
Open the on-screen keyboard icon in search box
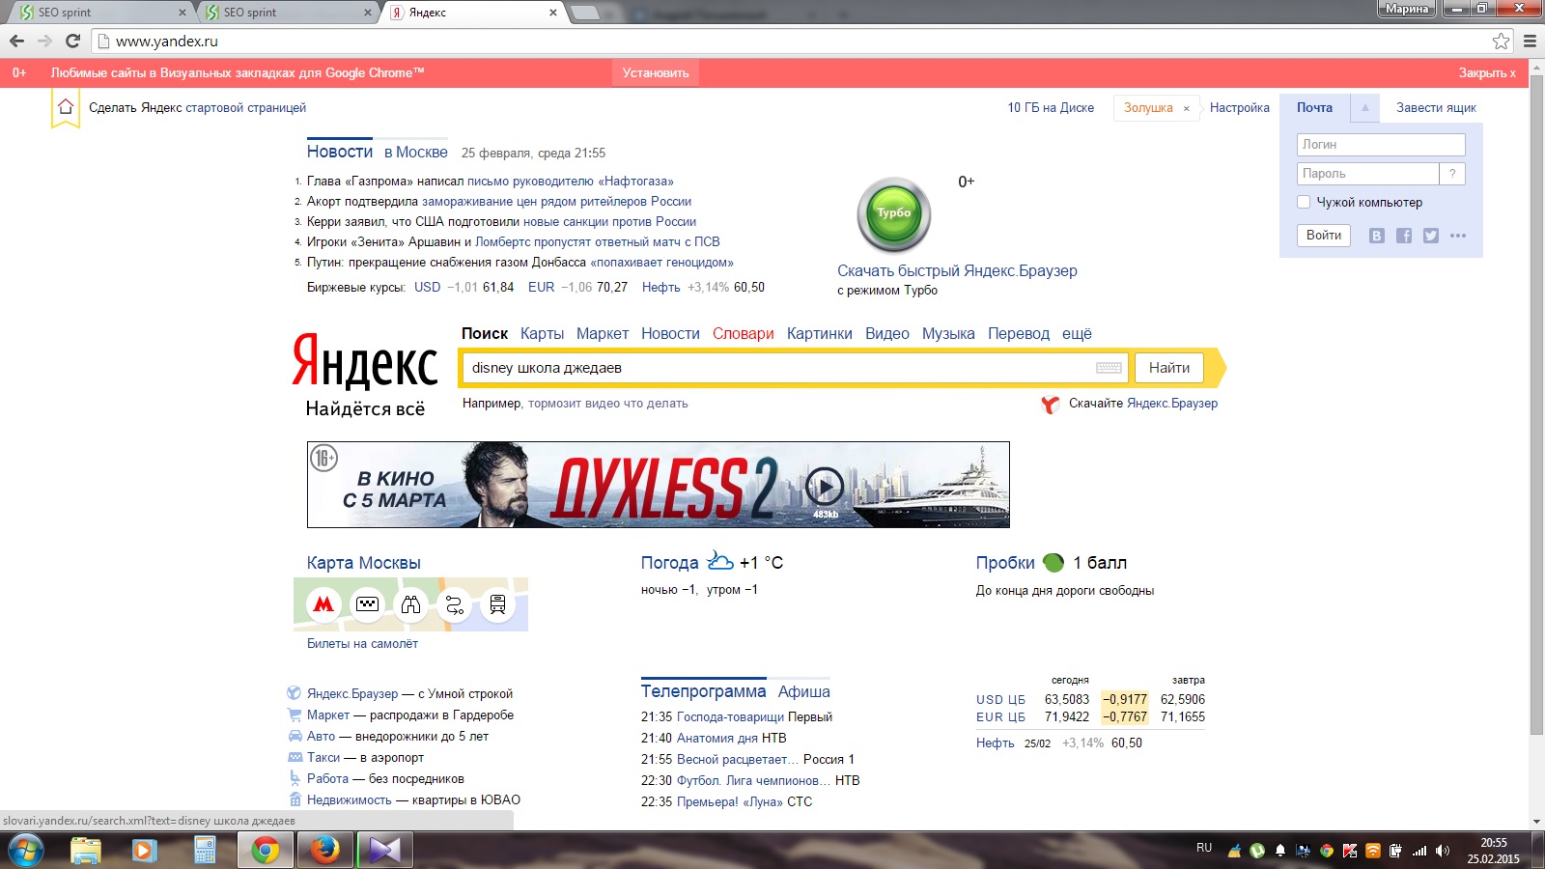point(1109,368)
